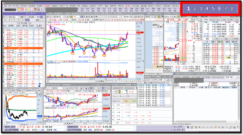
Task: Select the arrow cursor tool in bottom-right toolbar
Action: click(200, 127)
